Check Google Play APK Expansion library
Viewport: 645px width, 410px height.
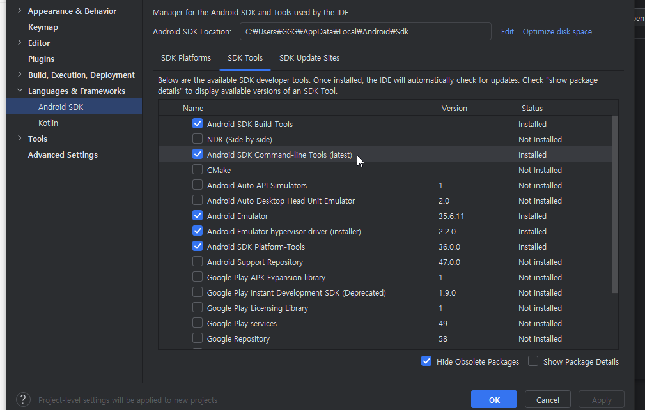198,277
